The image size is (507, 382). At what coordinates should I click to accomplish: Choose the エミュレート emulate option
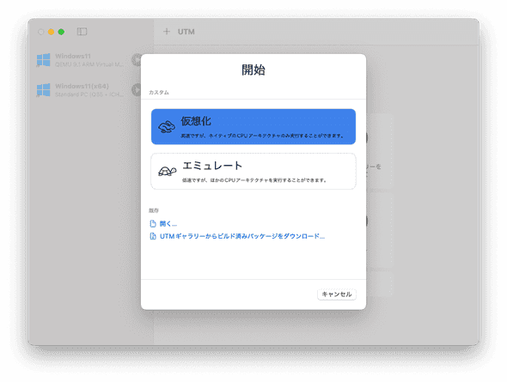[x=253, y=171]
